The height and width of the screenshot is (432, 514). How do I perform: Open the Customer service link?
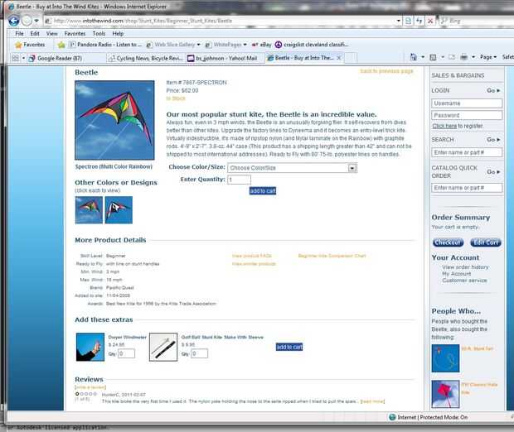tap(464, 281)
